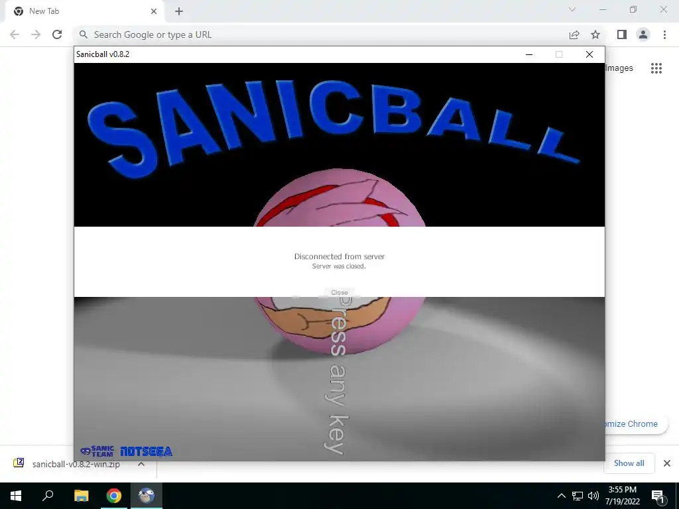Click the Close button in disconnected dialog
The image size is (679, 509).
tap(339, 292)
